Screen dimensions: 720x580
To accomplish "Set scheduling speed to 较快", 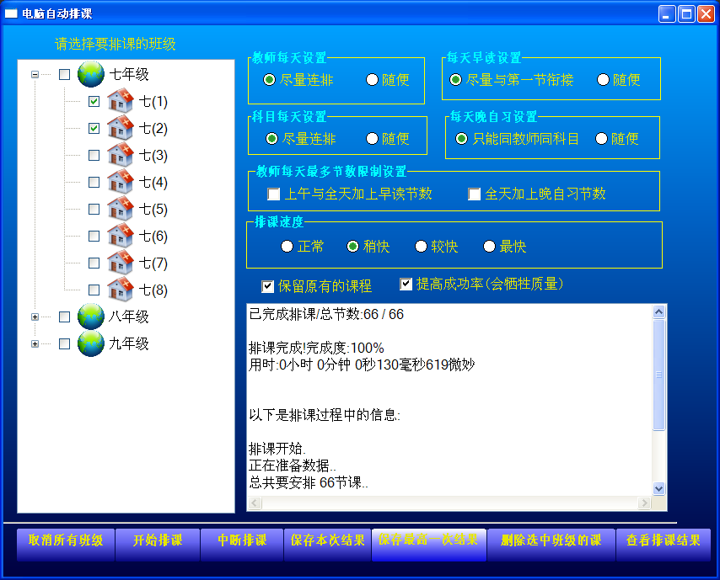I will pos(437,247).
